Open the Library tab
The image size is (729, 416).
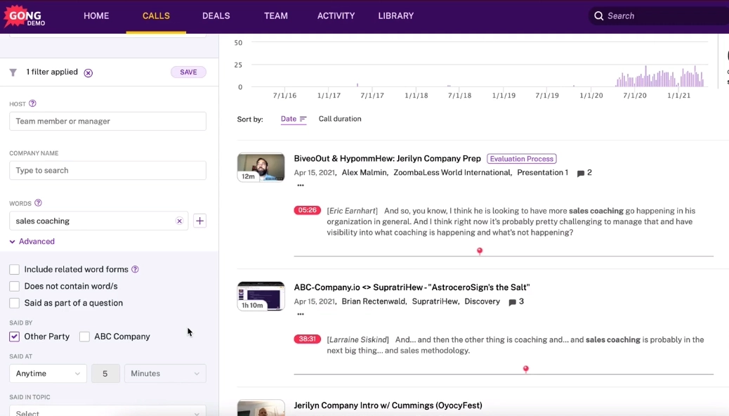[x=395, y=16]
